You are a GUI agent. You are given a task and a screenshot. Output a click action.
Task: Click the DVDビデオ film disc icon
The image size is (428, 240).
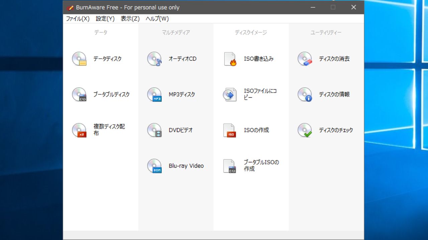[154, 130]
